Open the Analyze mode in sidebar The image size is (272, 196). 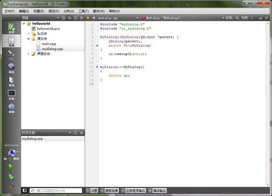(x=11, y=94)
